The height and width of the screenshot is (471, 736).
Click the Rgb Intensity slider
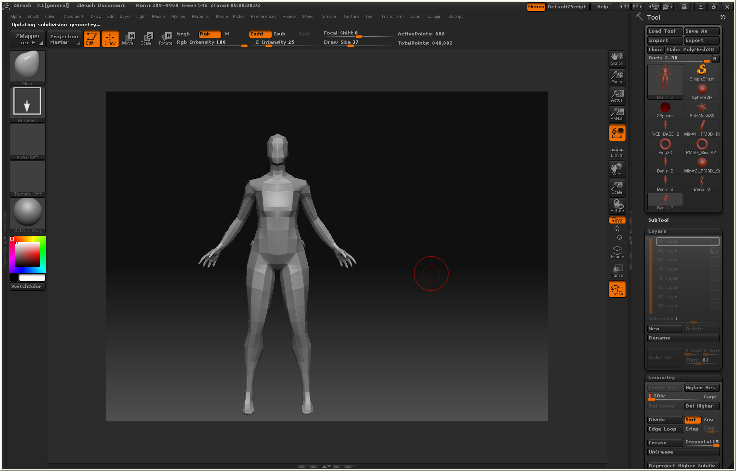click(x=212, y=42)
